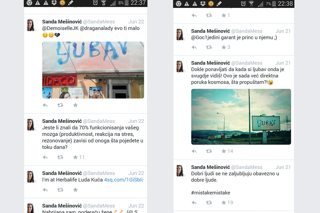Reply to the 'Dokle ponavljati' tweet
The width and height of the screenshot is (320, 213).
point(194,151)
